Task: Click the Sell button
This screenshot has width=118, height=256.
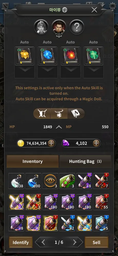Action: click(x=96, y=242)
